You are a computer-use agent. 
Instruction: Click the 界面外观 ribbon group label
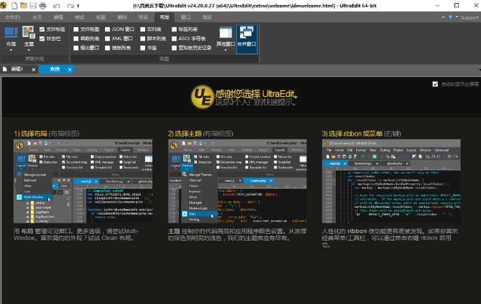point(35,59)
